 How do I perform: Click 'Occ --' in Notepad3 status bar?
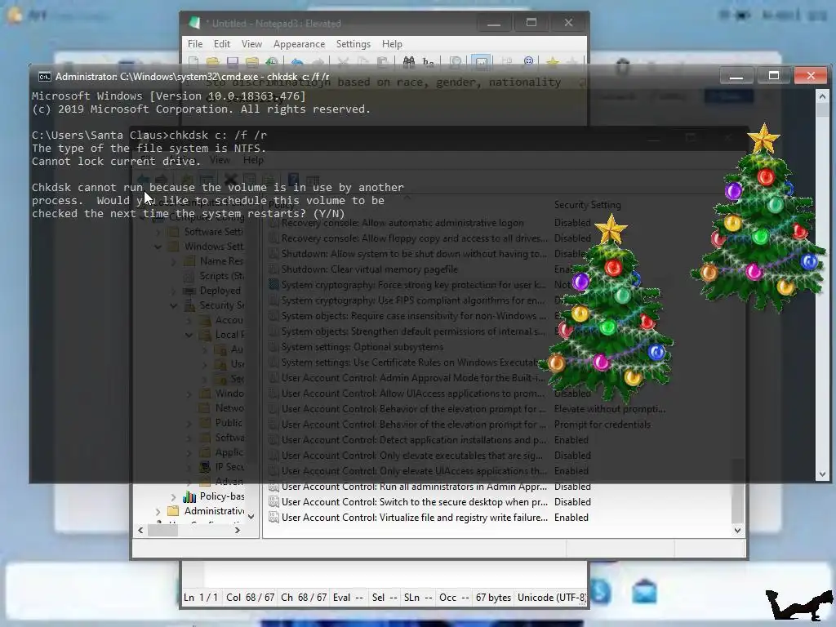[454, 597]
